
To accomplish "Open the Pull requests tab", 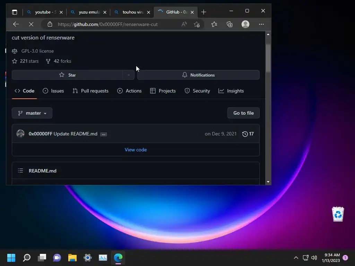I will [x=90, y=91].
